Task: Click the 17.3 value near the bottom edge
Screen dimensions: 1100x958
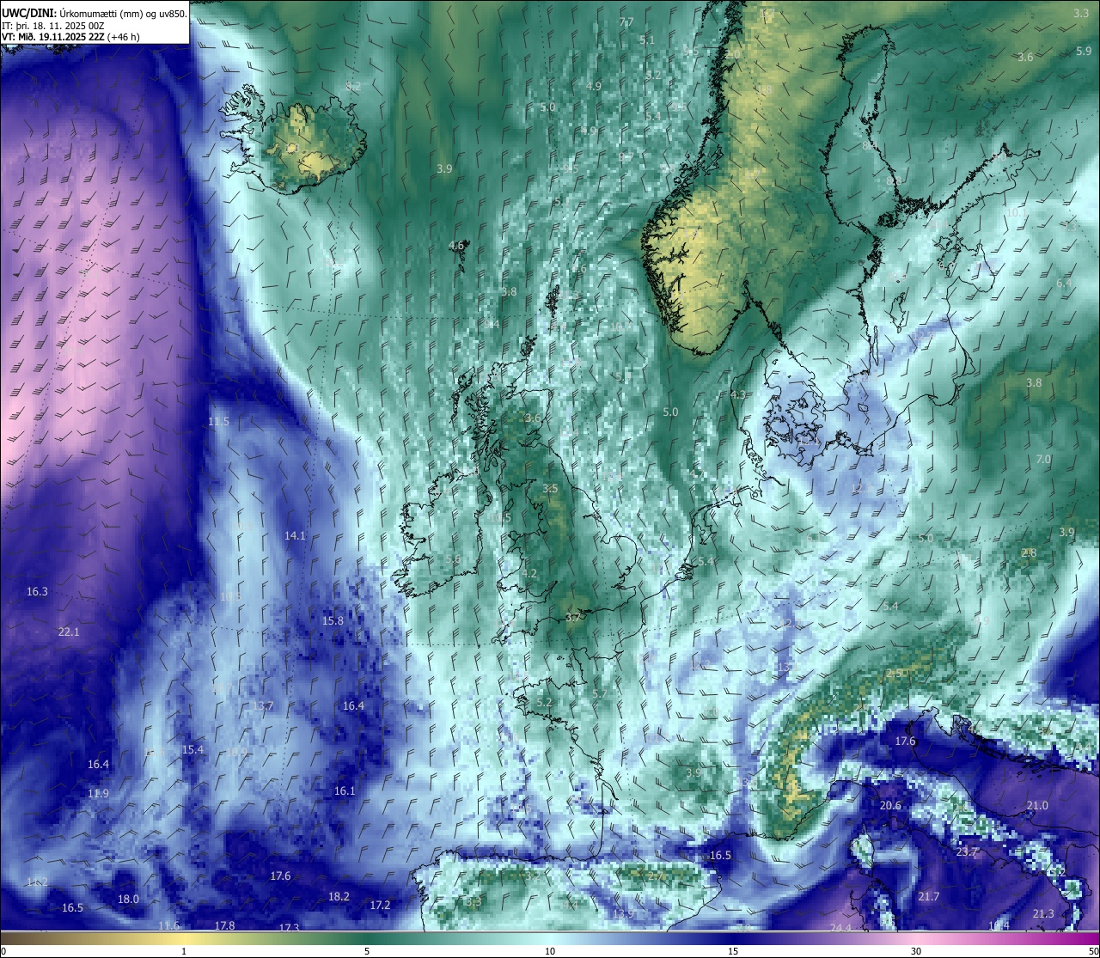Action: [289, 928]
